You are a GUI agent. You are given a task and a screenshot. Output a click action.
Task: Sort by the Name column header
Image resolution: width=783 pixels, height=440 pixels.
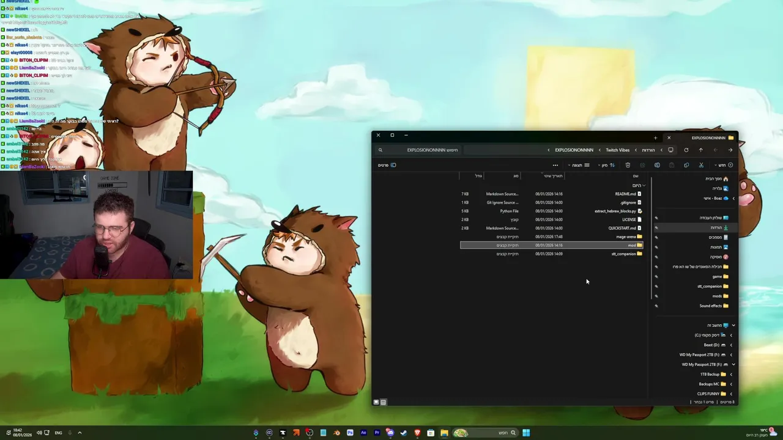636,175
